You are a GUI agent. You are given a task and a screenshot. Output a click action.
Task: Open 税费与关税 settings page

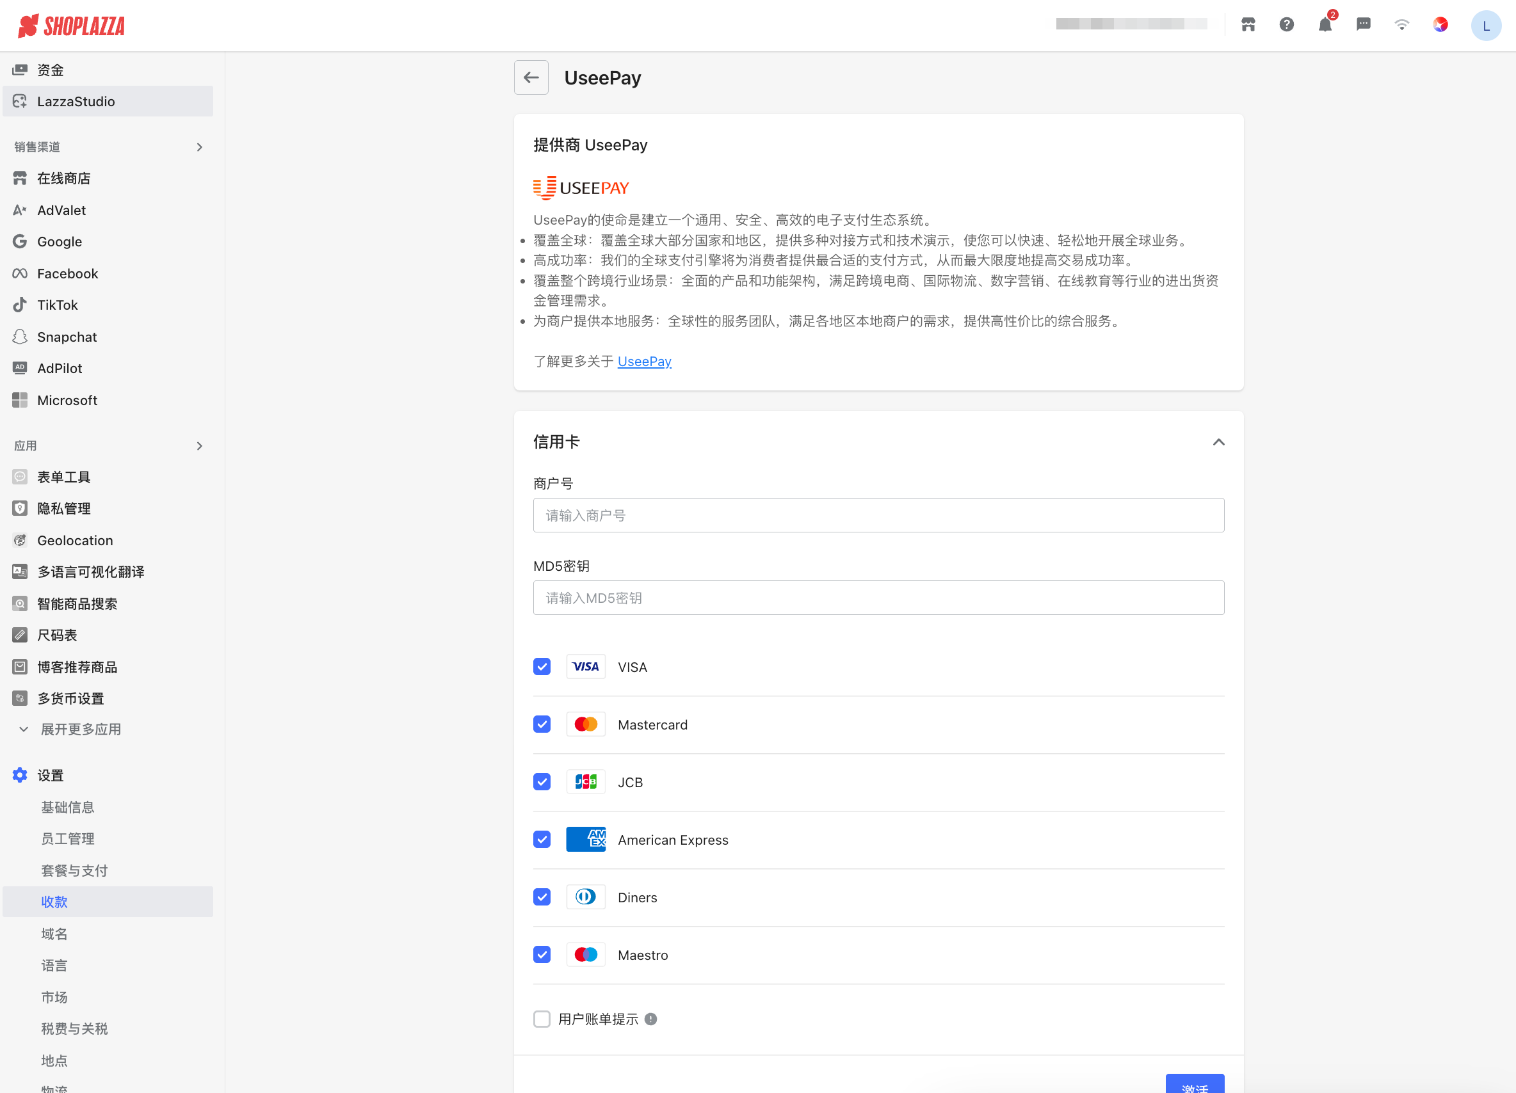pyautogui.click(x=74, y=1028)
